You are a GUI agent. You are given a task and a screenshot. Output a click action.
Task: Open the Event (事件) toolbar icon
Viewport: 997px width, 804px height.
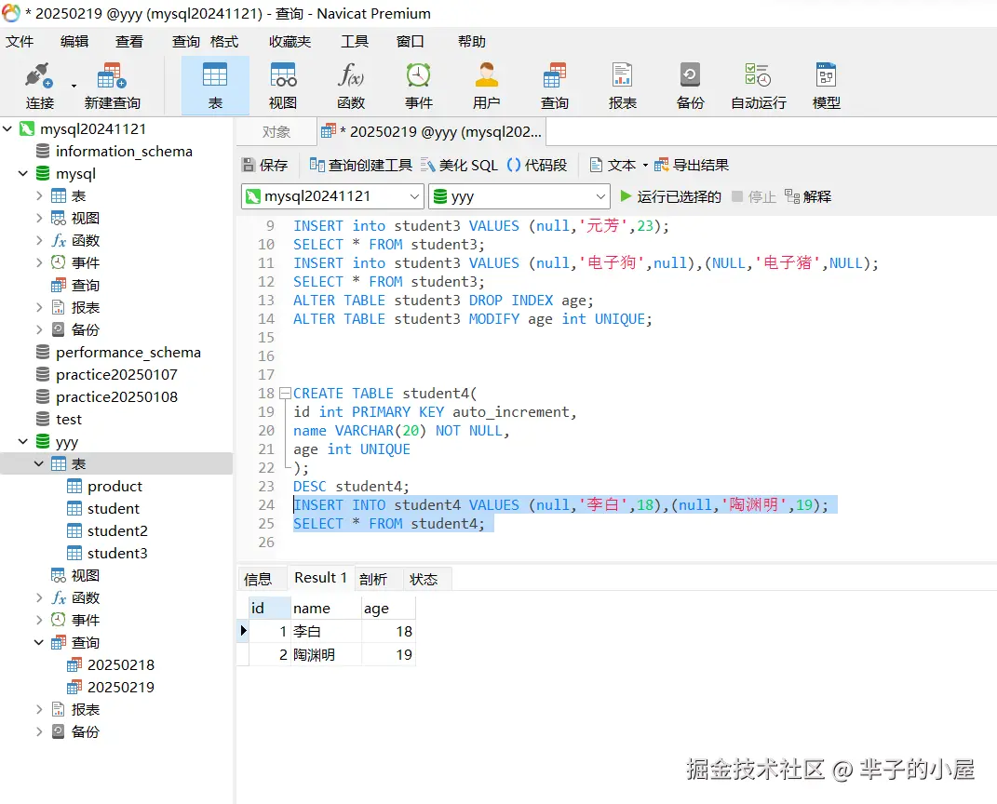(x=418, y=86)
